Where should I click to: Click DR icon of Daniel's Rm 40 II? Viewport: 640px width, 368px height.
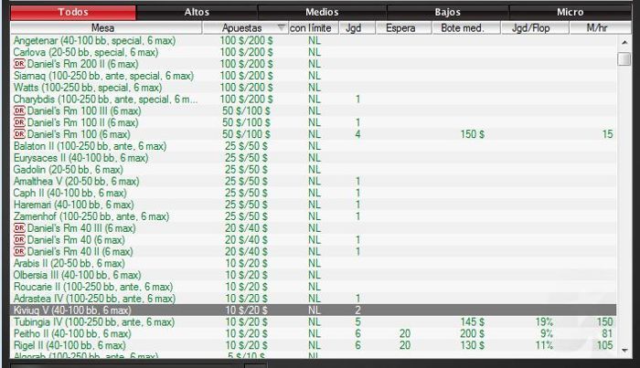(x=19, y=251)
